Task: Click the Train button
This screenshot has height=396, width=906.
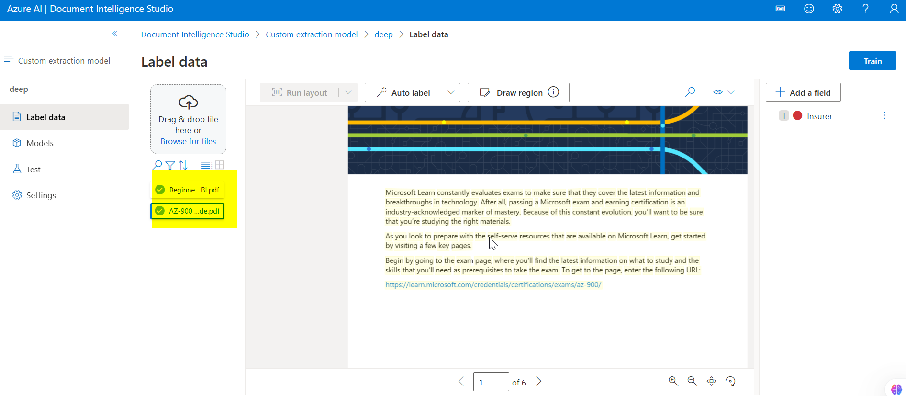Action: coord(872,61)
